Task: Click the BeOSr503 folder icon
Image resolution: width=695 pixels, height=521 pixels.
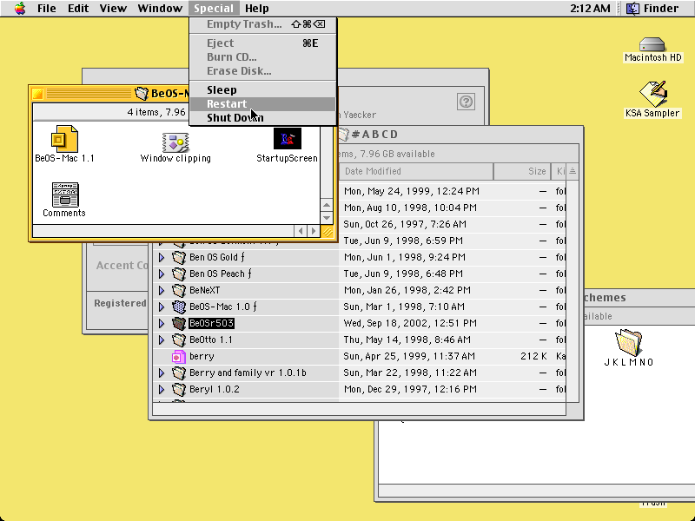Action: (x=179, y=323)
